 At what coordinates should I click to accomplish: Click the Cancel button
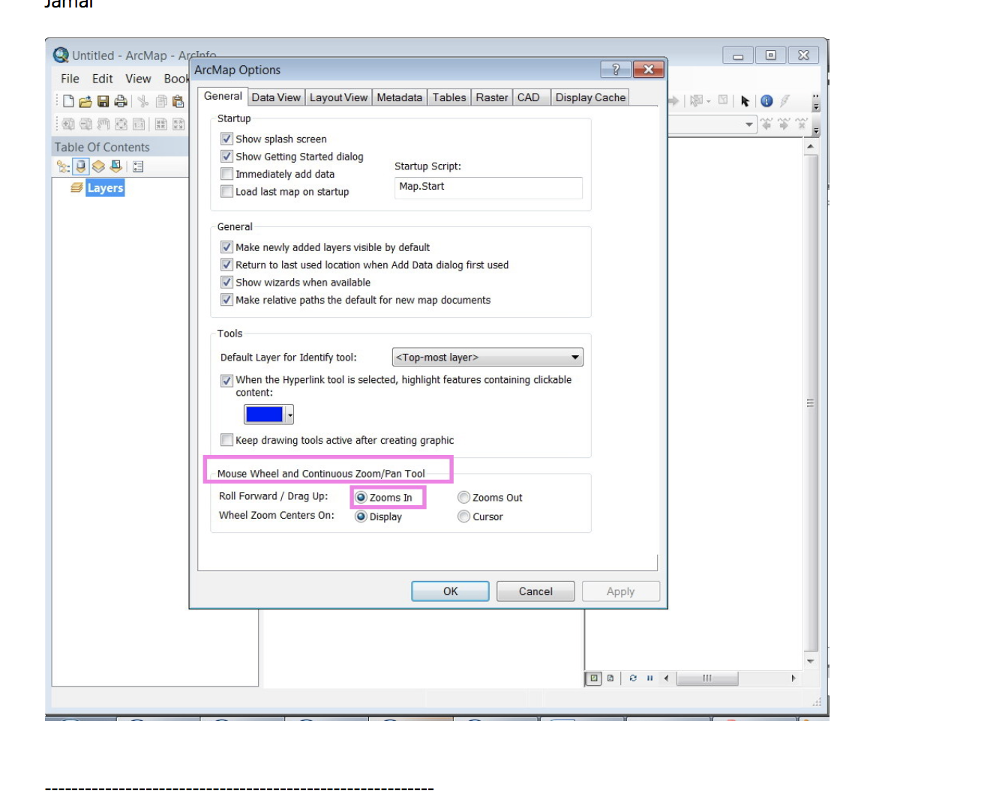coord(535,591)
